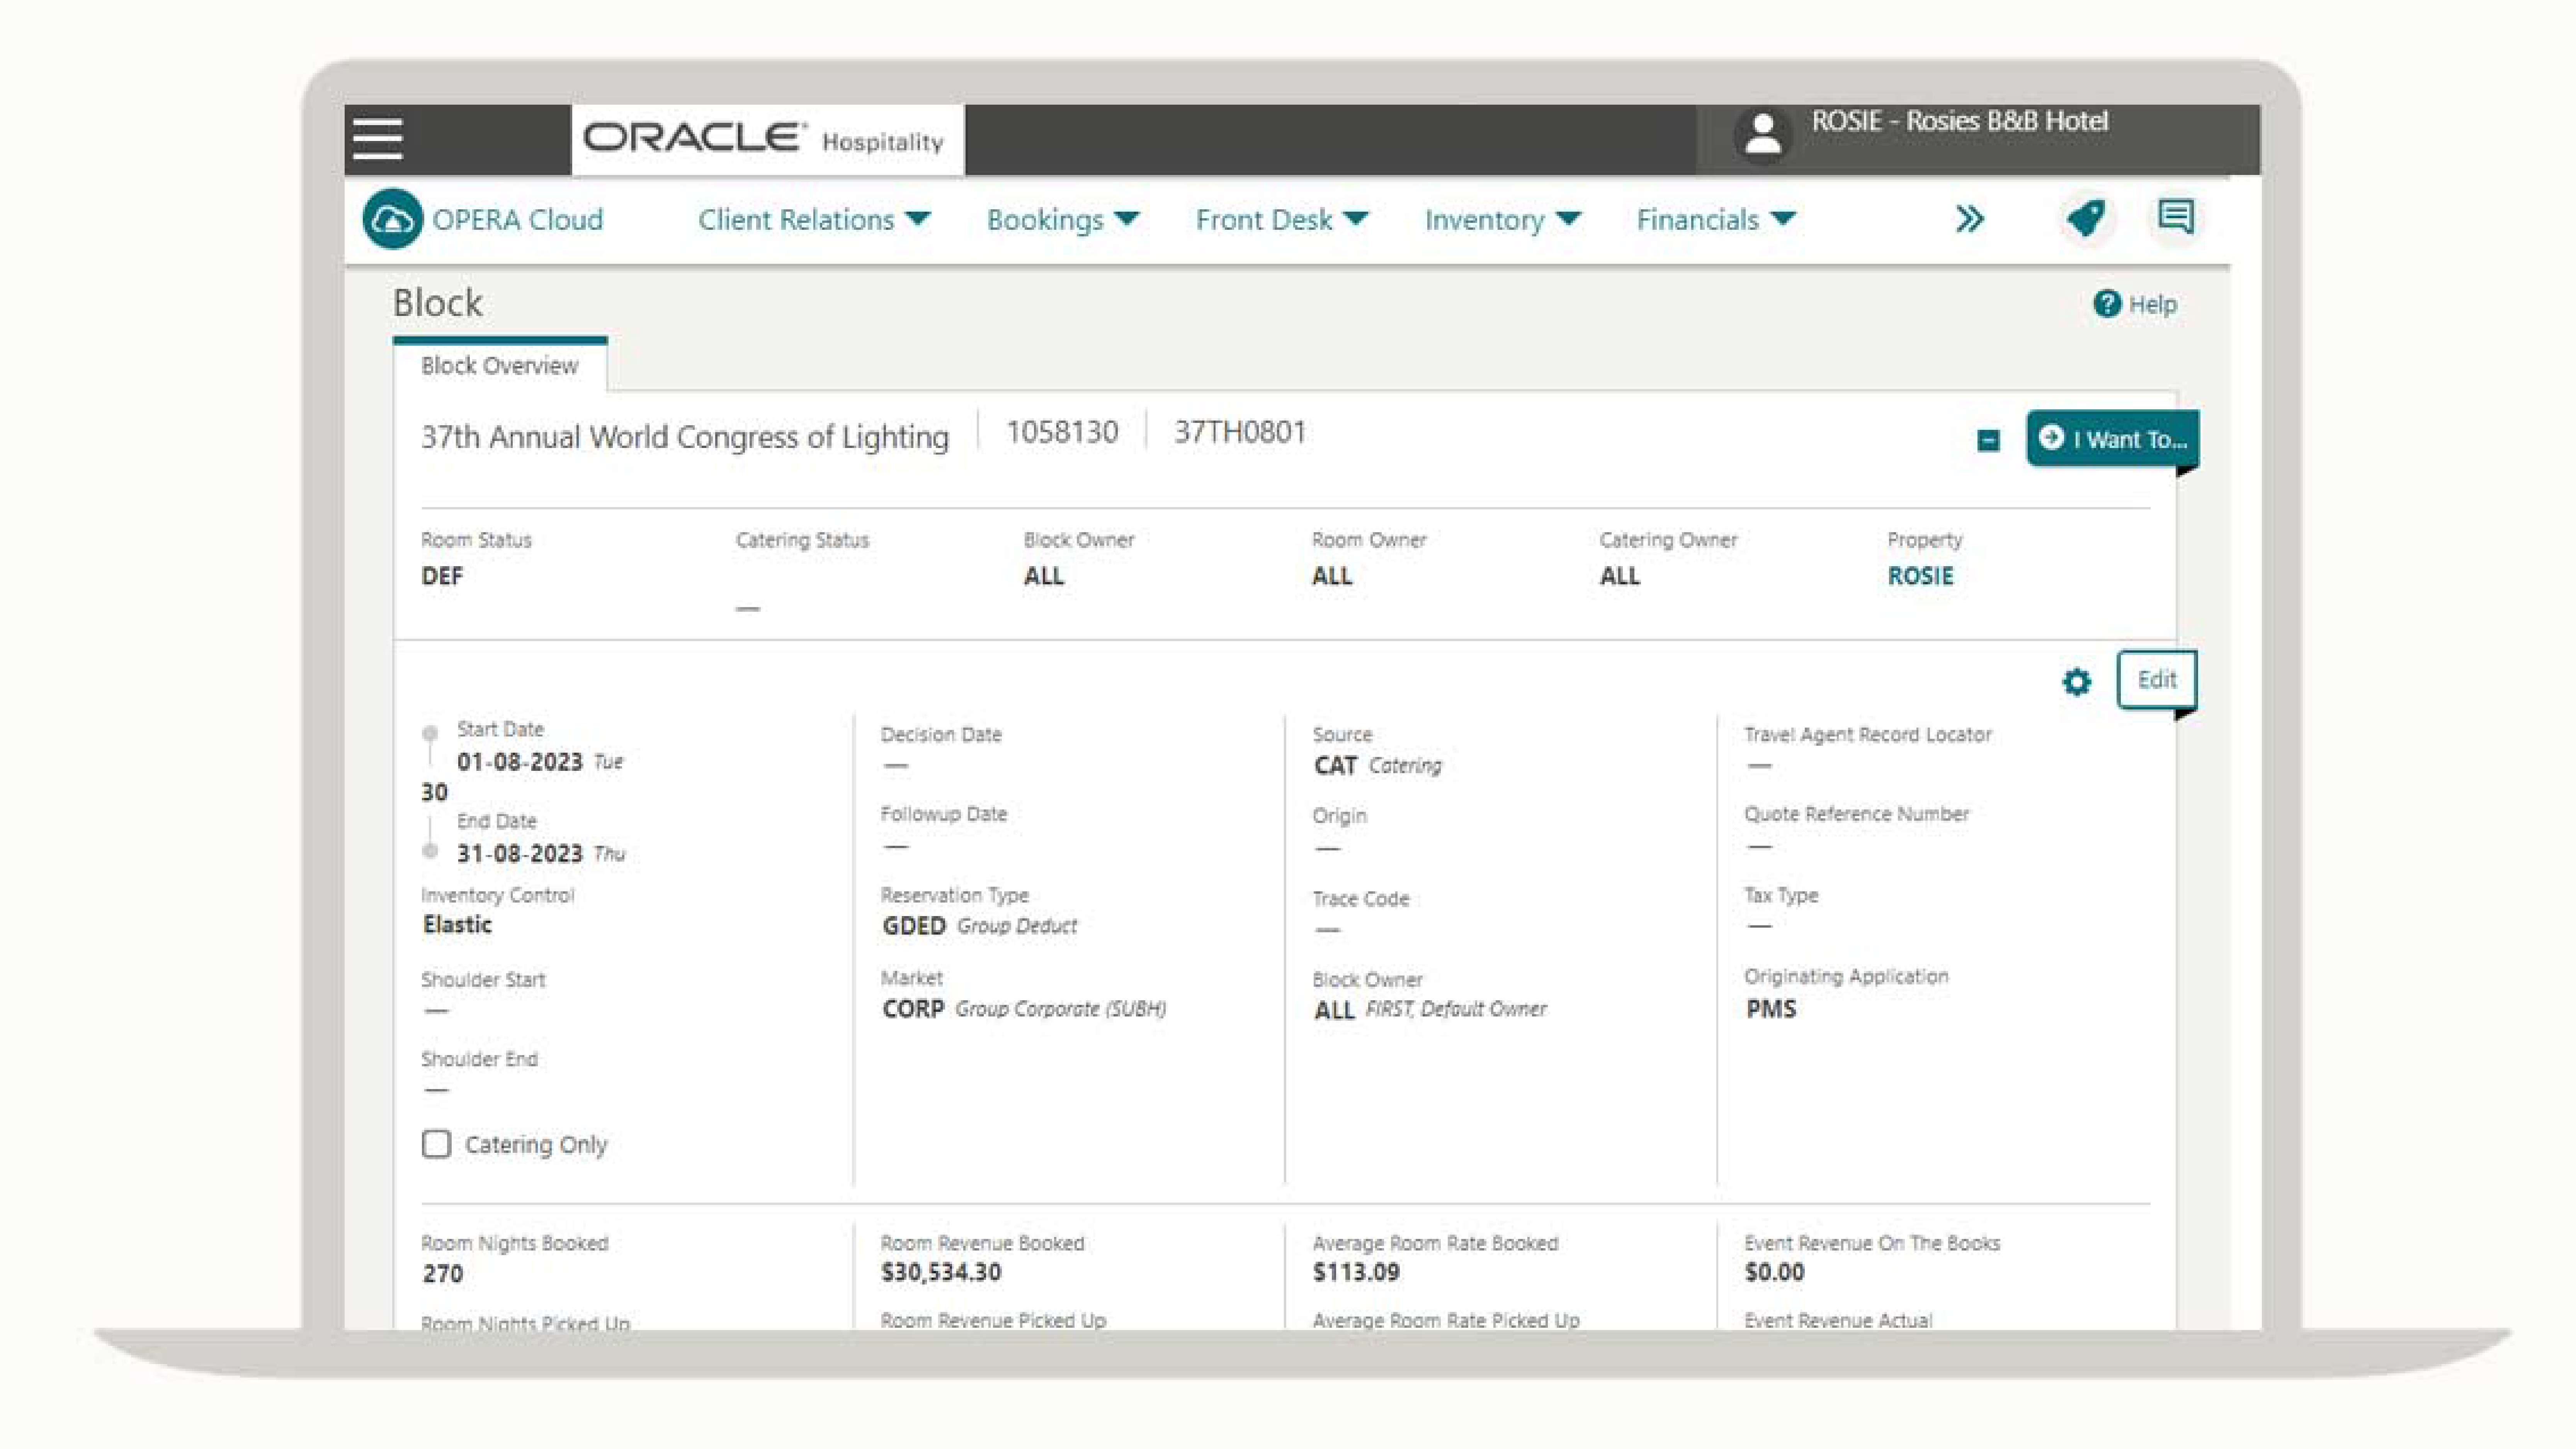The image size is (2576, 1449).
Task: Click the Help question mark icon
Action: pos(2107,304)
